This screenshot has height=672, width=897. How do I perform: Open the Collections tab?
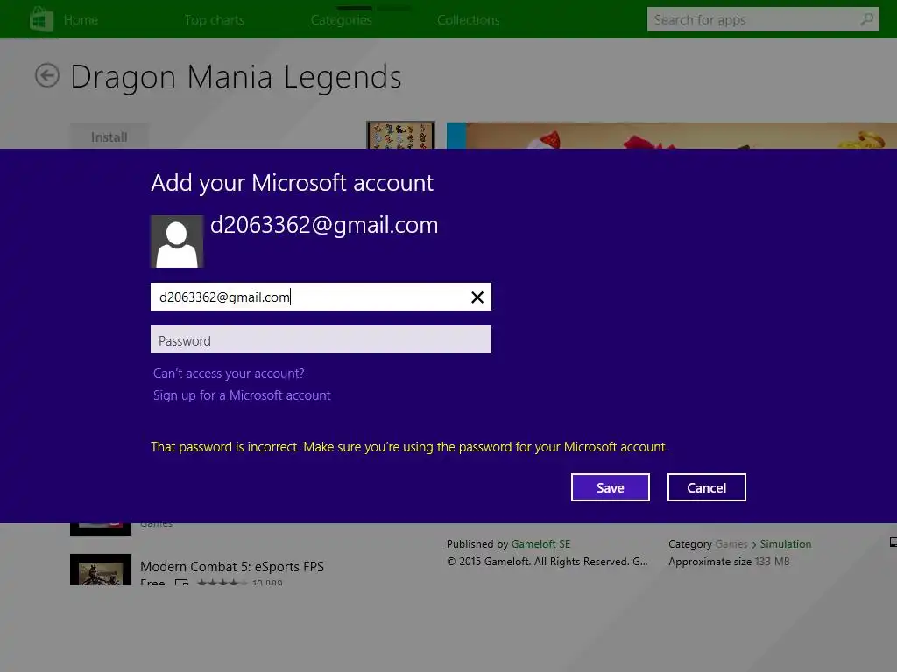(469, 20)
